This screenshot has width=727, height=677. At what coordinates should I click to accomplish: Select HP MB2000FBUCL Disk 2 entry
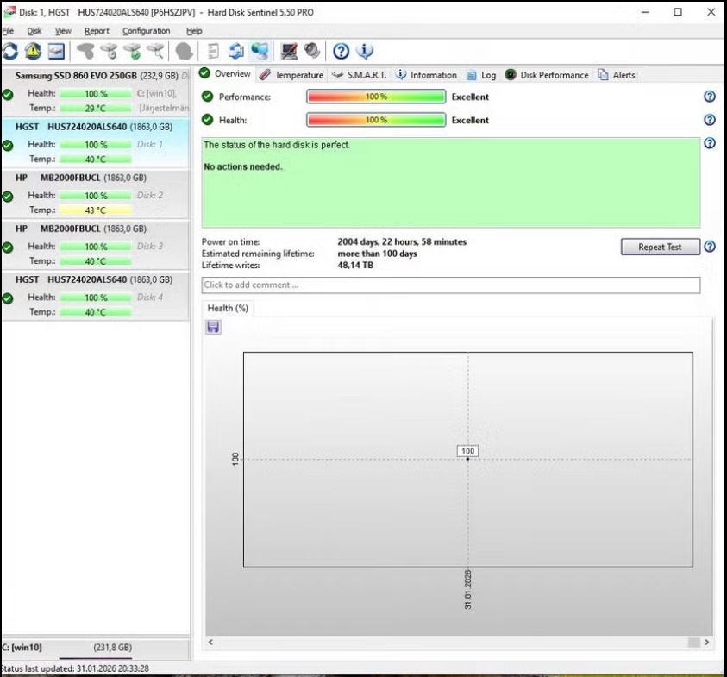click(96, 194)
